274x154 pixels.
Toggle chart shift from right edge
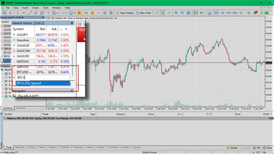[x=202, y=13]
